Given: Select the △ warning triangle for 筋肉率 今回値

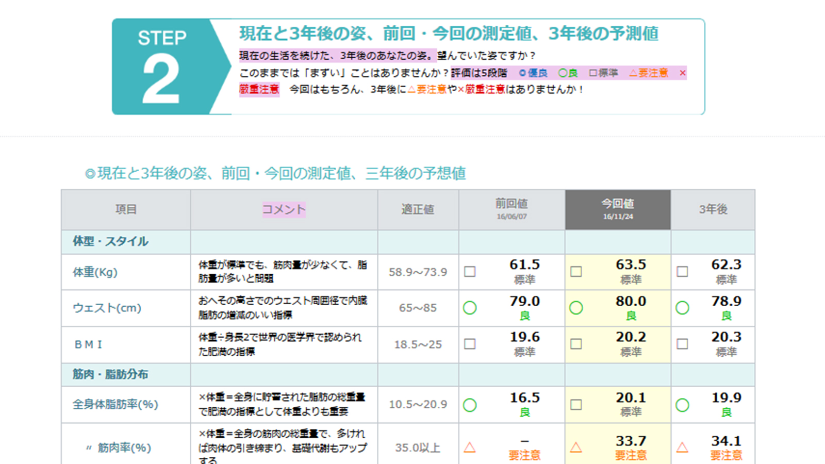Looking at the screenshot, I should click(x=576, y=448).
